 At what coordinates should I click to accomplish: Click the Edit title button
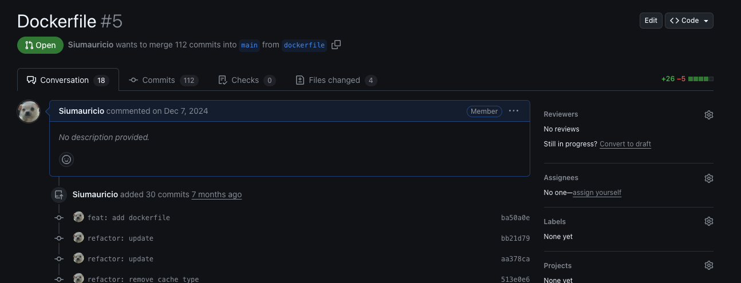point(651,21)
